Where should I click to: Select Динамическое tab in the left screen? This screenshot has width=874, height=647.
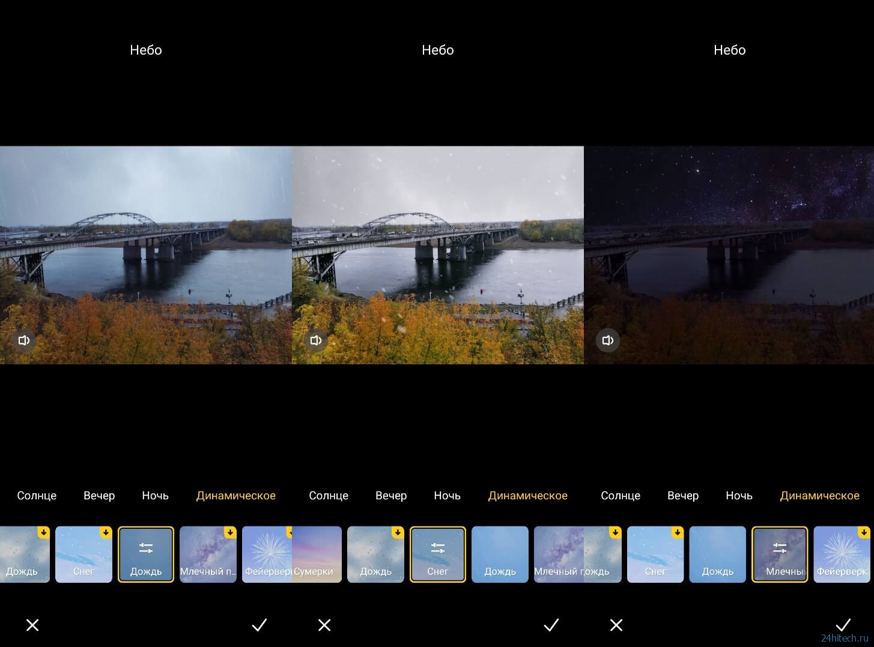coord(236,496)
